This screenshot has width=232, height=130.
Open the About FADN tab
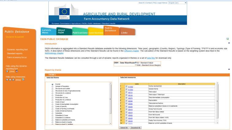click(64, 31)
